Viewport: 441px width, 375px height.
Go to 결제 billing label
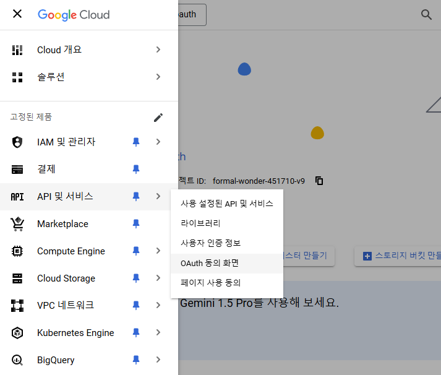(x=46, y=169)
